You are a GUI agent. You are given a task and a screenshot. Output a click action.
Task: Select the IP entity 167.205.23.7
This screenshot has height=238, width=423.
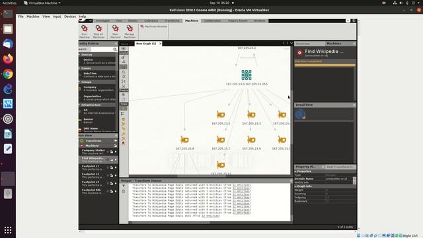coord(221,139)
